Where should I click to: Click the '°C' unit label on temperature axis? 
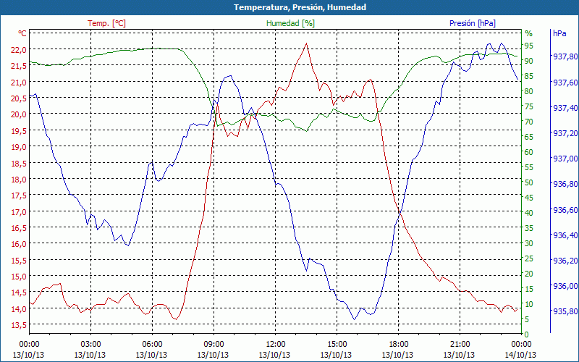(22, 33)
